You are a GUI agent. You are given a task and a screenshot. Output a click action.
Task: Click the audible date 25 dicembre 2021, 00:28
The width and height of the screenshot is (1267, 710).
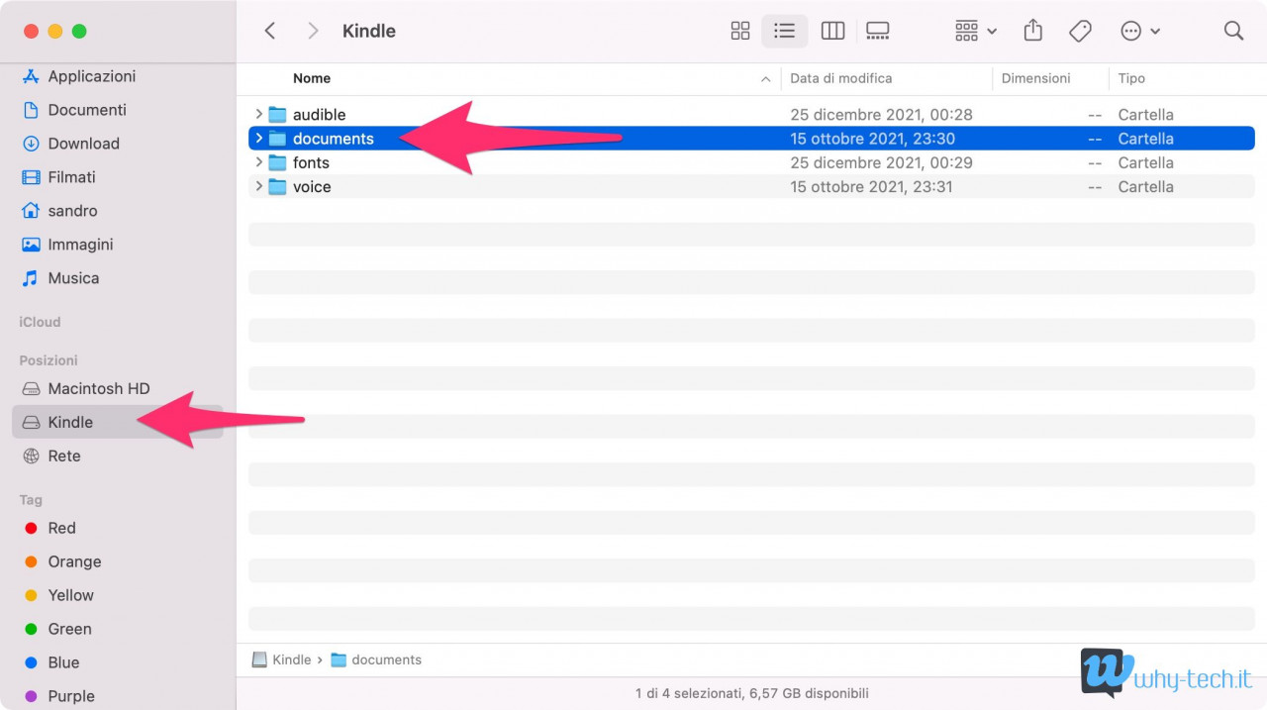tap(881, 115)
